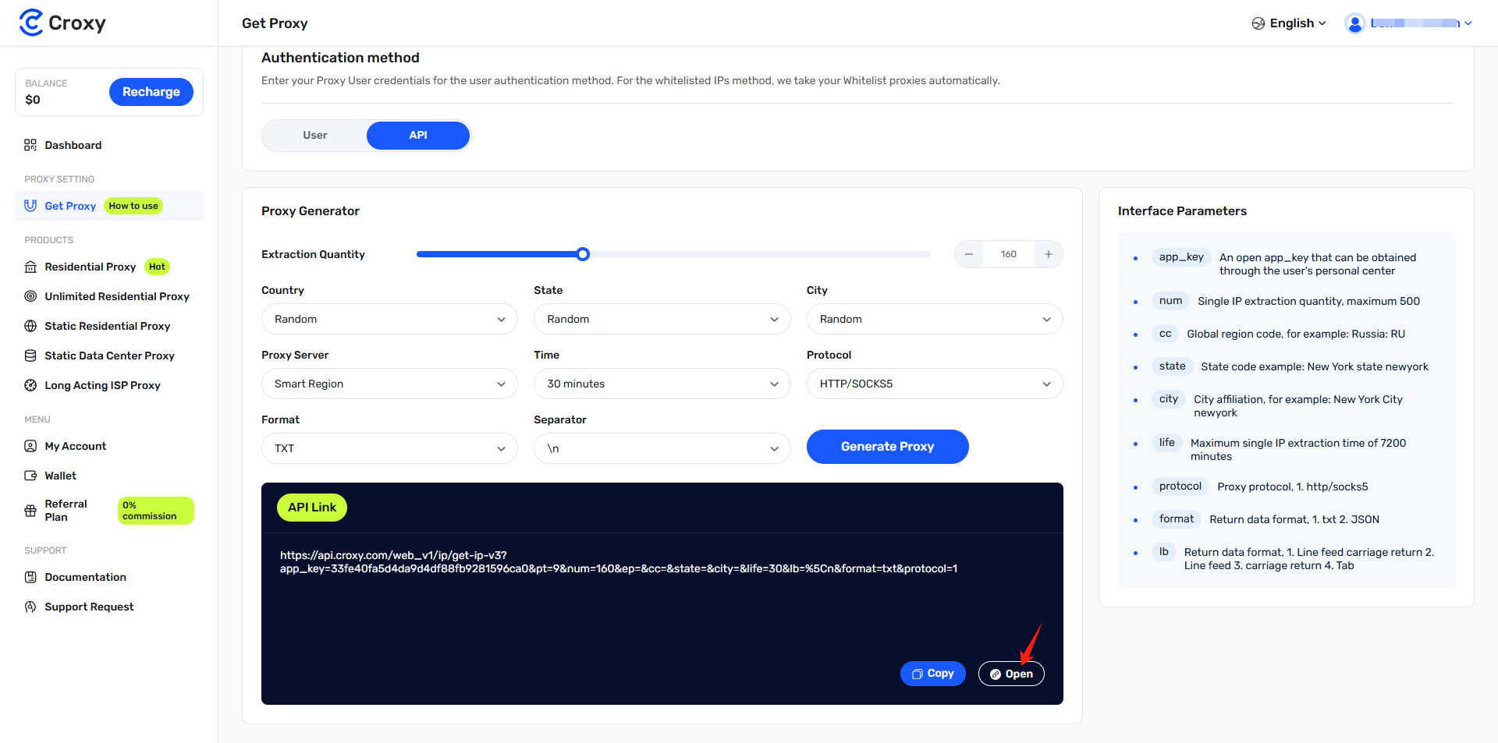Click the globe language icon
The height and width of the screenshot is (743, 1498).
click(x=1258, y=23)
